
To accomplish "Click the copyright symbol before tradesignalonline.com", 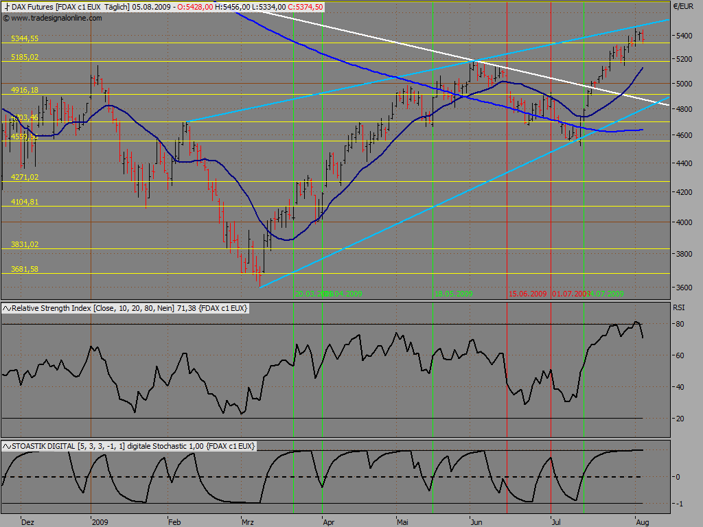I will point(6,19).
